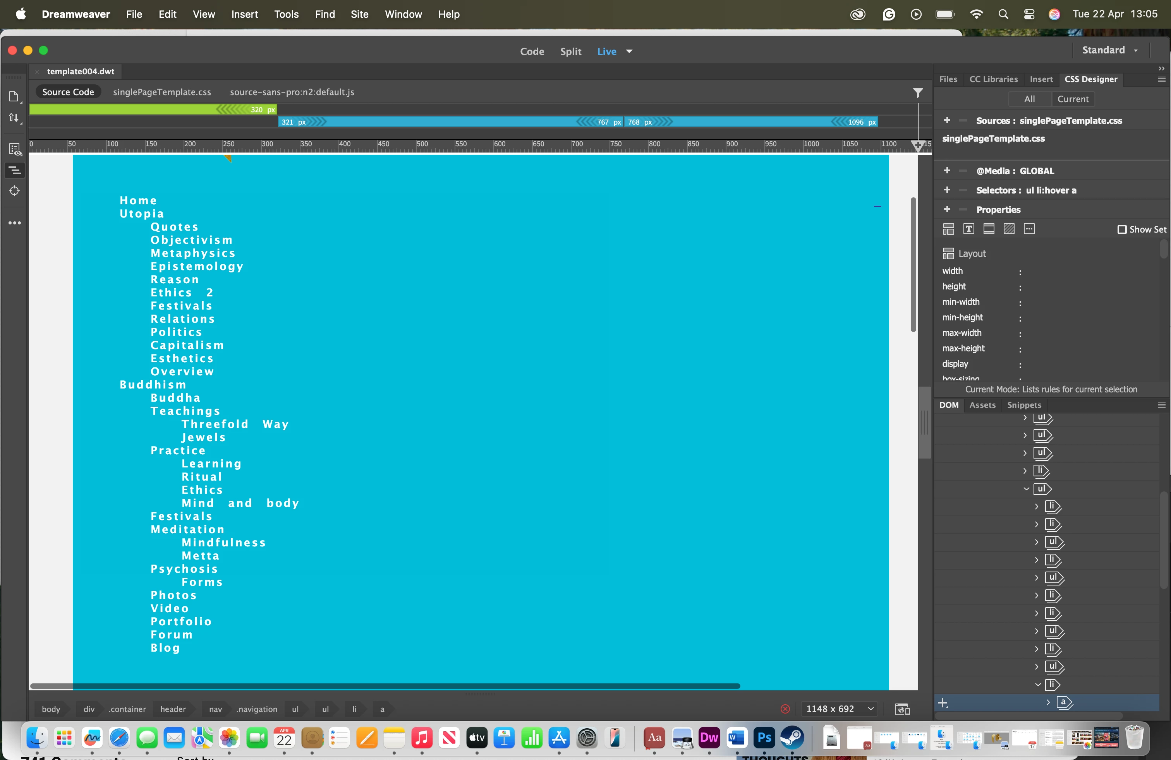Open the file management sidebar icon

click(x=14, y=118)
